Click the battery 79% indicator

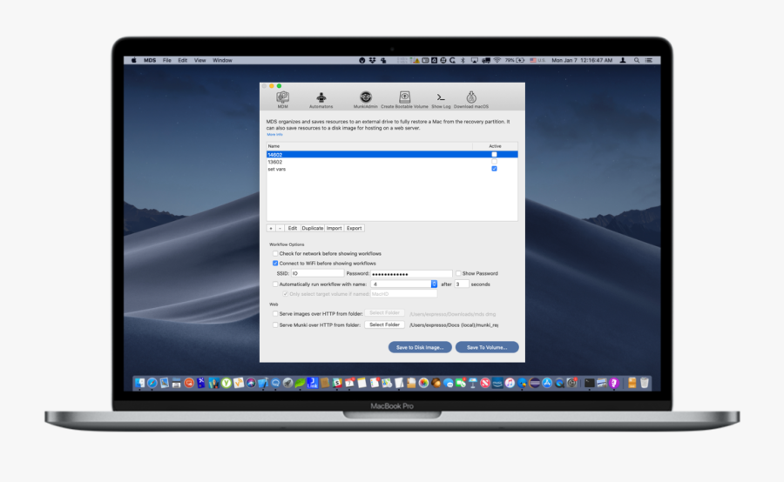(515, 60)
